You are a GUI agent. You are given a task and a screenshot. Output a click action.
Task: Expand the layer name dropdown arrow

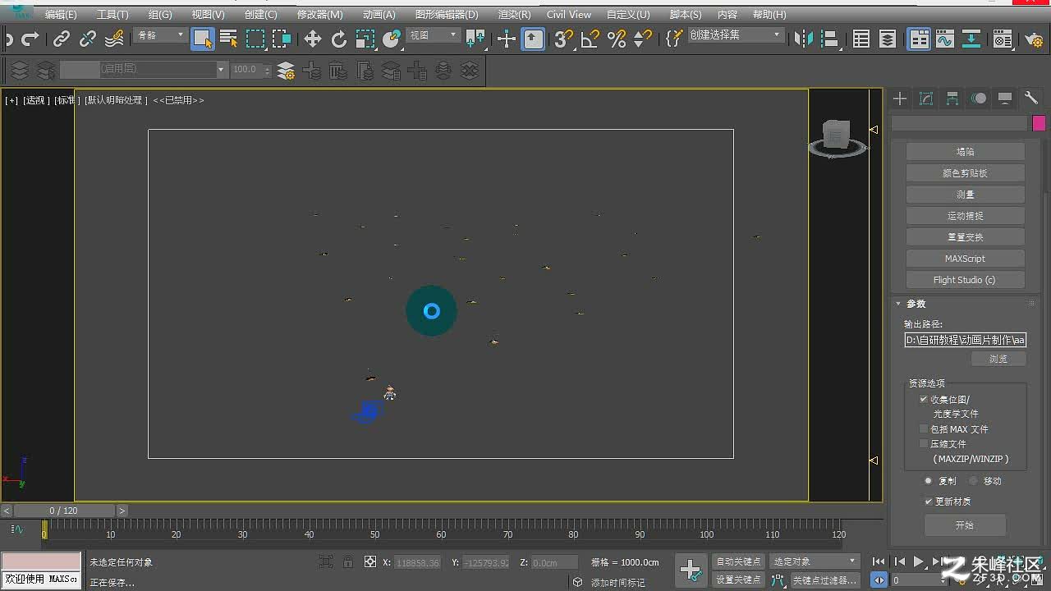[x=221, y=71]
